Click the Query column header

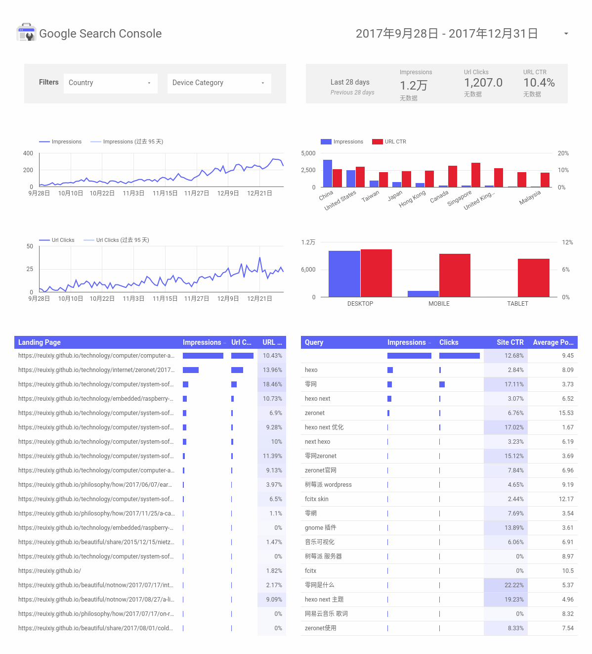point(314,342)
